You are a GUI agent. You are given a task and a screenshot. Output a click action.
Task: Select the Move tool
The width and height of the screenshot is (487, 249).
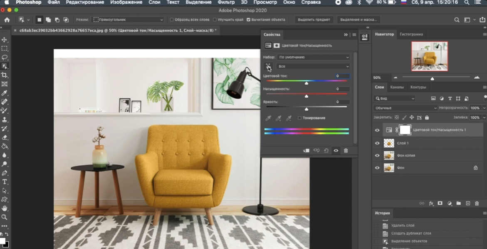point(4,40)
